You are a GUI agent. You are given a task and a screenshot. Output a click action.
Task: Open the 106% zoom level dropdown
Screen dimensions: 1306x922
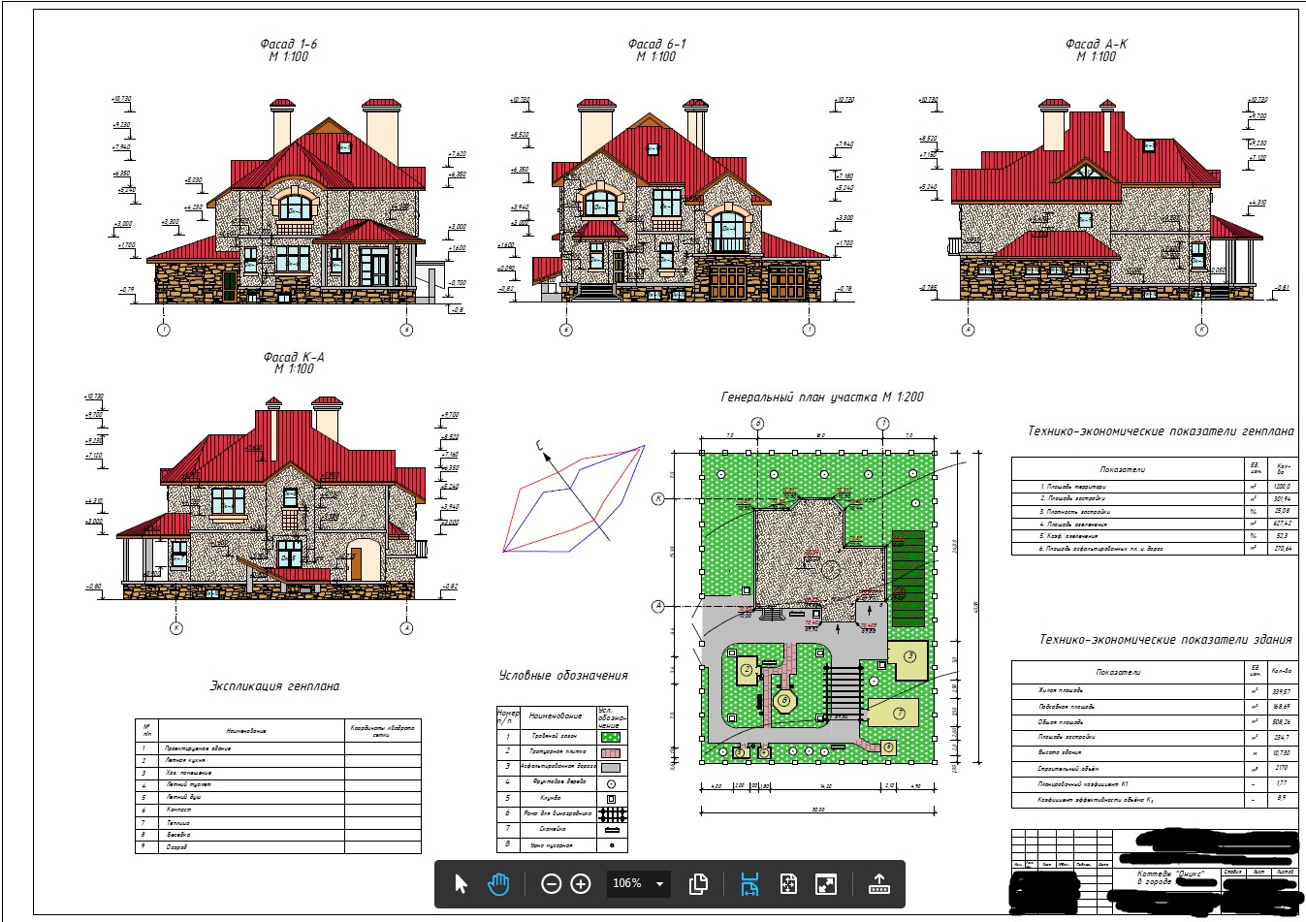click(639, 883)
